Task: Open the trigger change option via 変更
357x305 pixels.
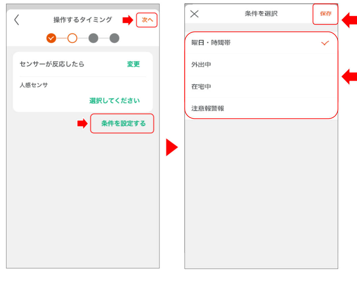Action: tap(133, 64)
